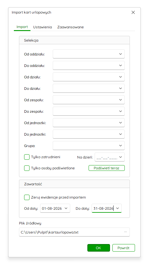Click the ellipsis browse icon for source file
Screen dimensions: 160x276
tap(125, 232)
